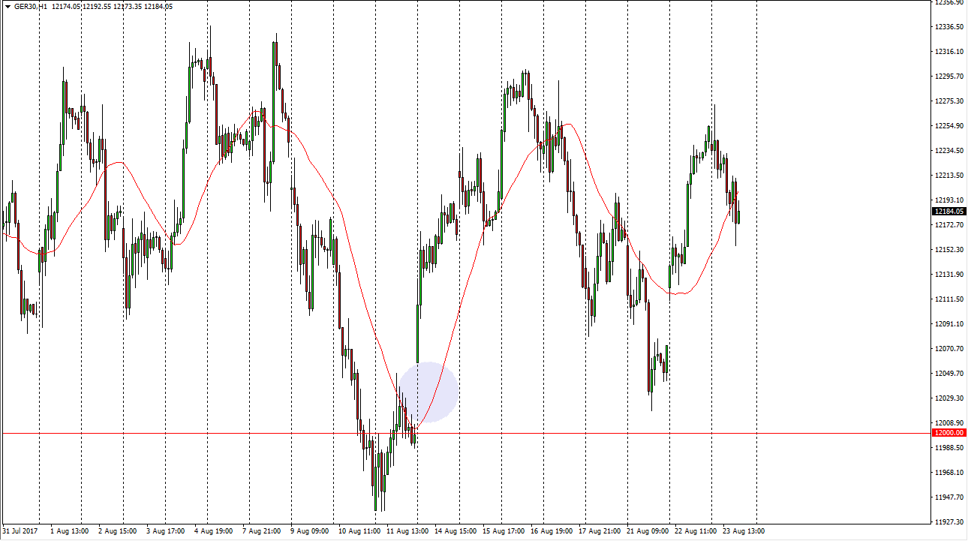Click the 31 Jul 2017 date label
Image resolution: width=968 pixels, height=541 pixels.
click(22, 531)
